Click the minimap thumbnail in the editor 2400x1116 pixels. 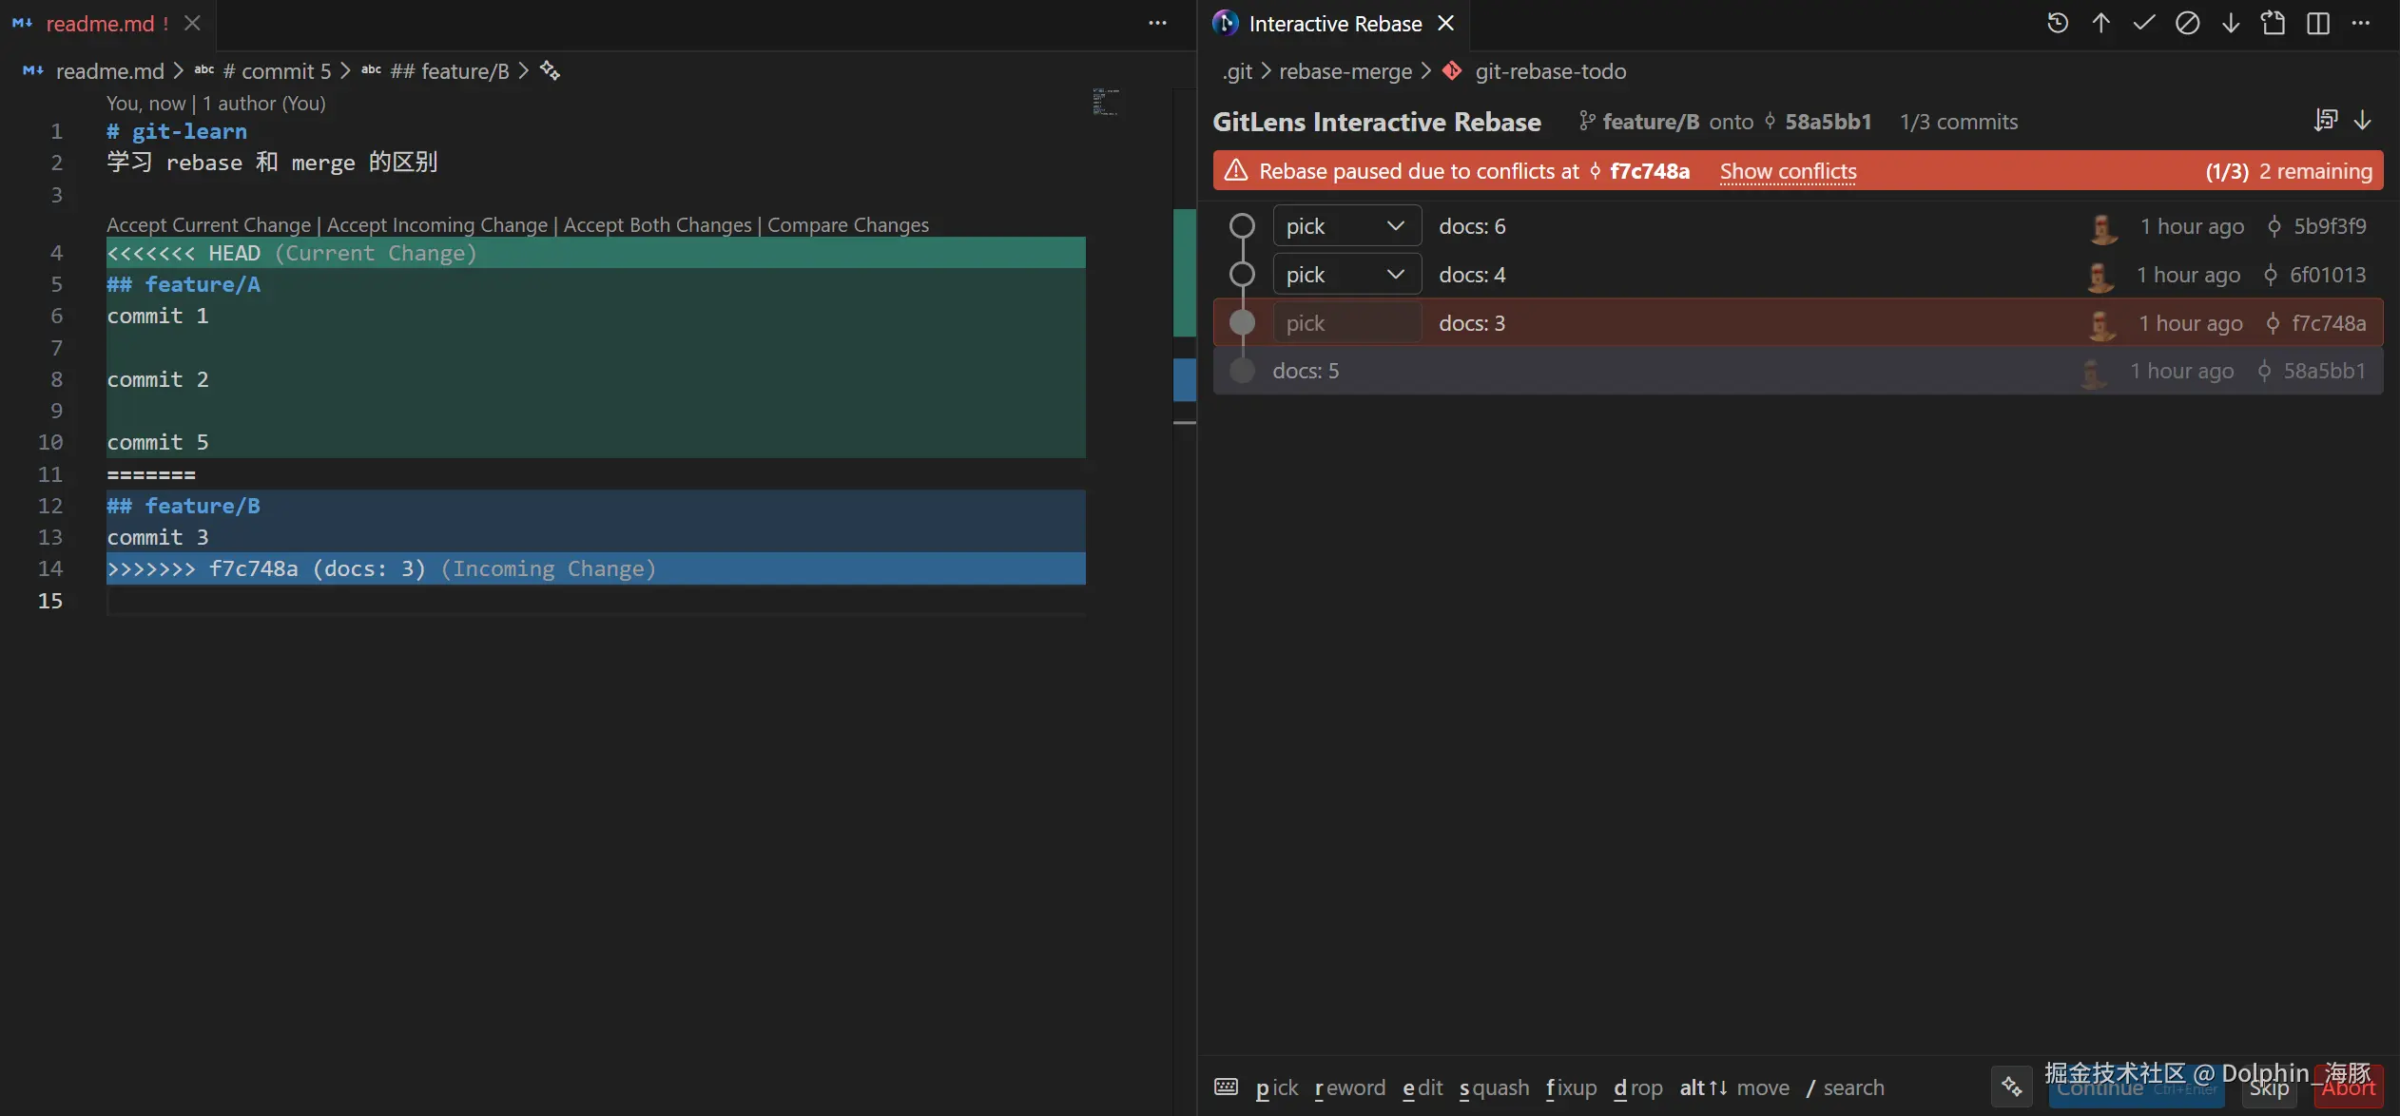click(1105, 102)
